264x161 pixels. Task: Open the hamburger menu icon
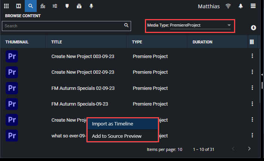point(254,6)
